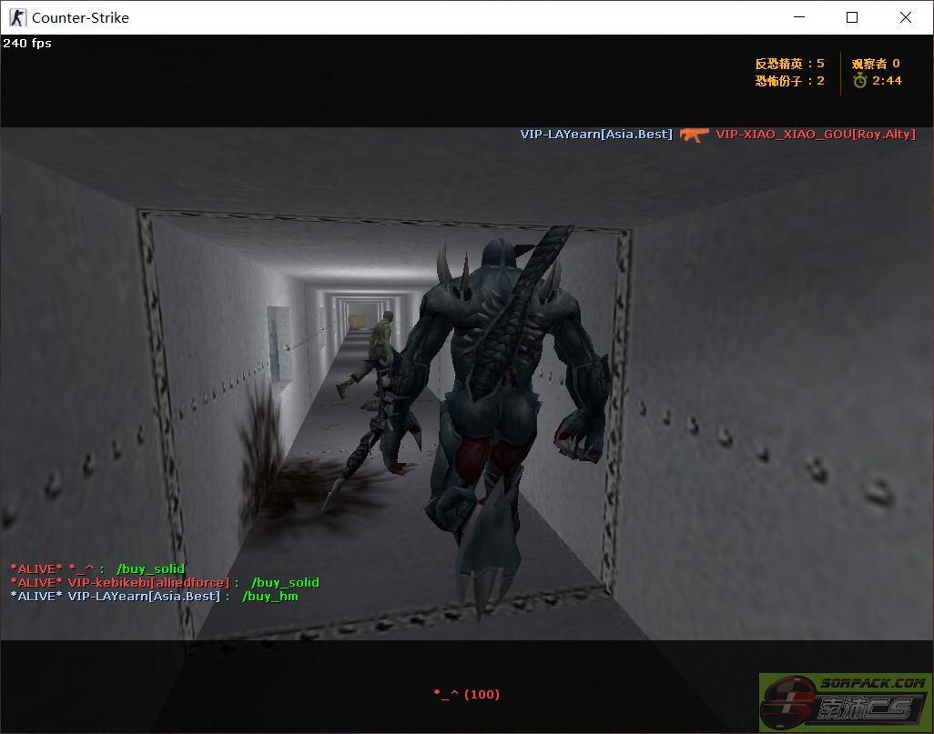Screen dimensions: 934x734
Task: Click the Counter-Strike app icon in title bar
Action: point(17,17)
